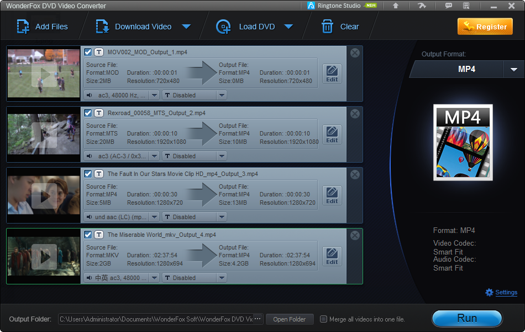The height and width of the screenshot is (332, 525).
Task: Open audio track dropdown for The Miserable World
Action: tap(154, 278)
